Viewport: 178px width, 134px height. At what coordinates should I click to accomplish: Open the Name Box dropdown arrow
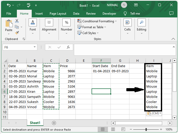pyautogui.click(x=35, y=47)
